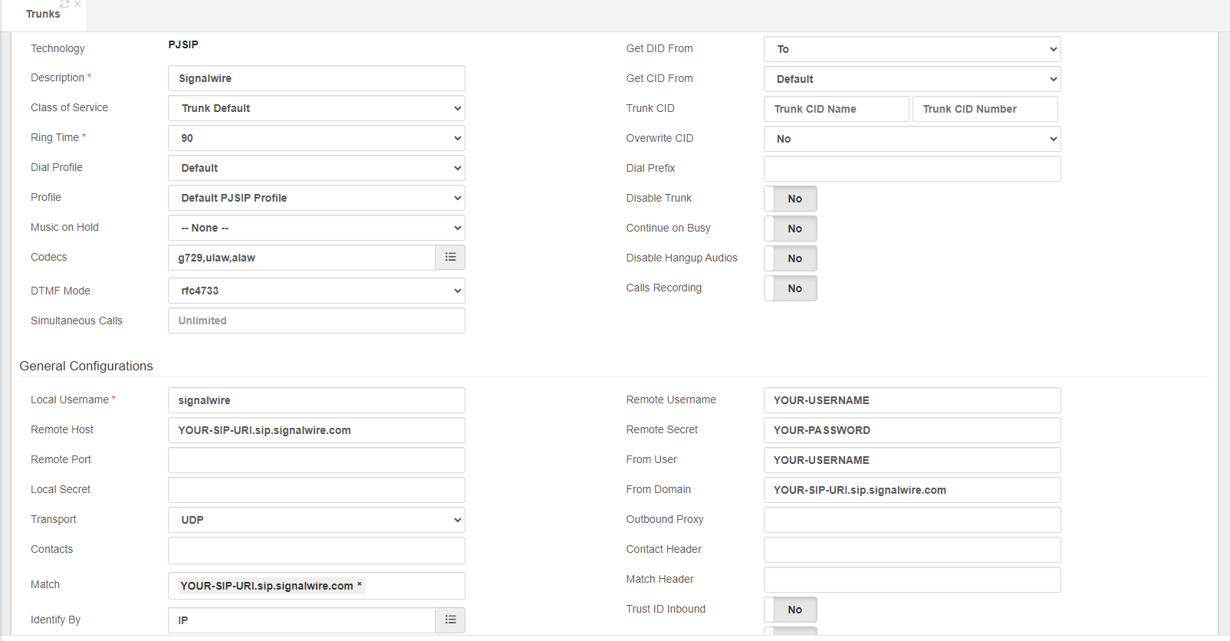This screenshot has width=1230, height=641.
Task: Click the General Configurations heading
Action: coord(86,366)
